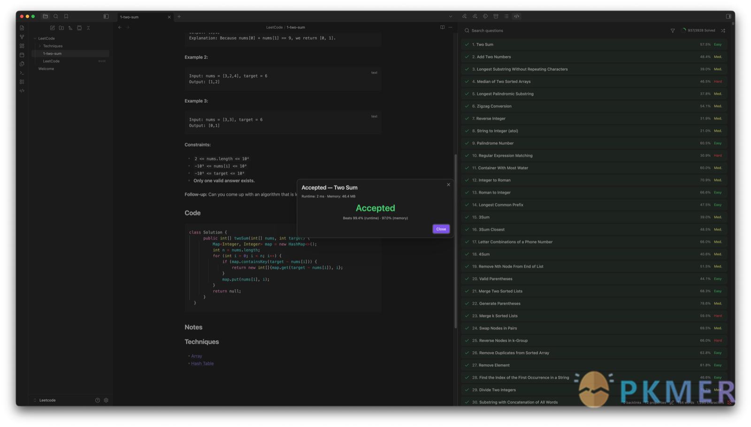Open question 10. Regular Expression Matching
The image size is (751, 427).
pos(594,156)
